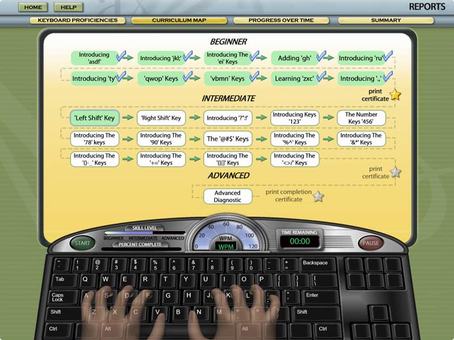The width and height of the screenshot is (454, 340).
Task: Click checkmark on 'qwop' Keys lesson
Action: (188, 76)
